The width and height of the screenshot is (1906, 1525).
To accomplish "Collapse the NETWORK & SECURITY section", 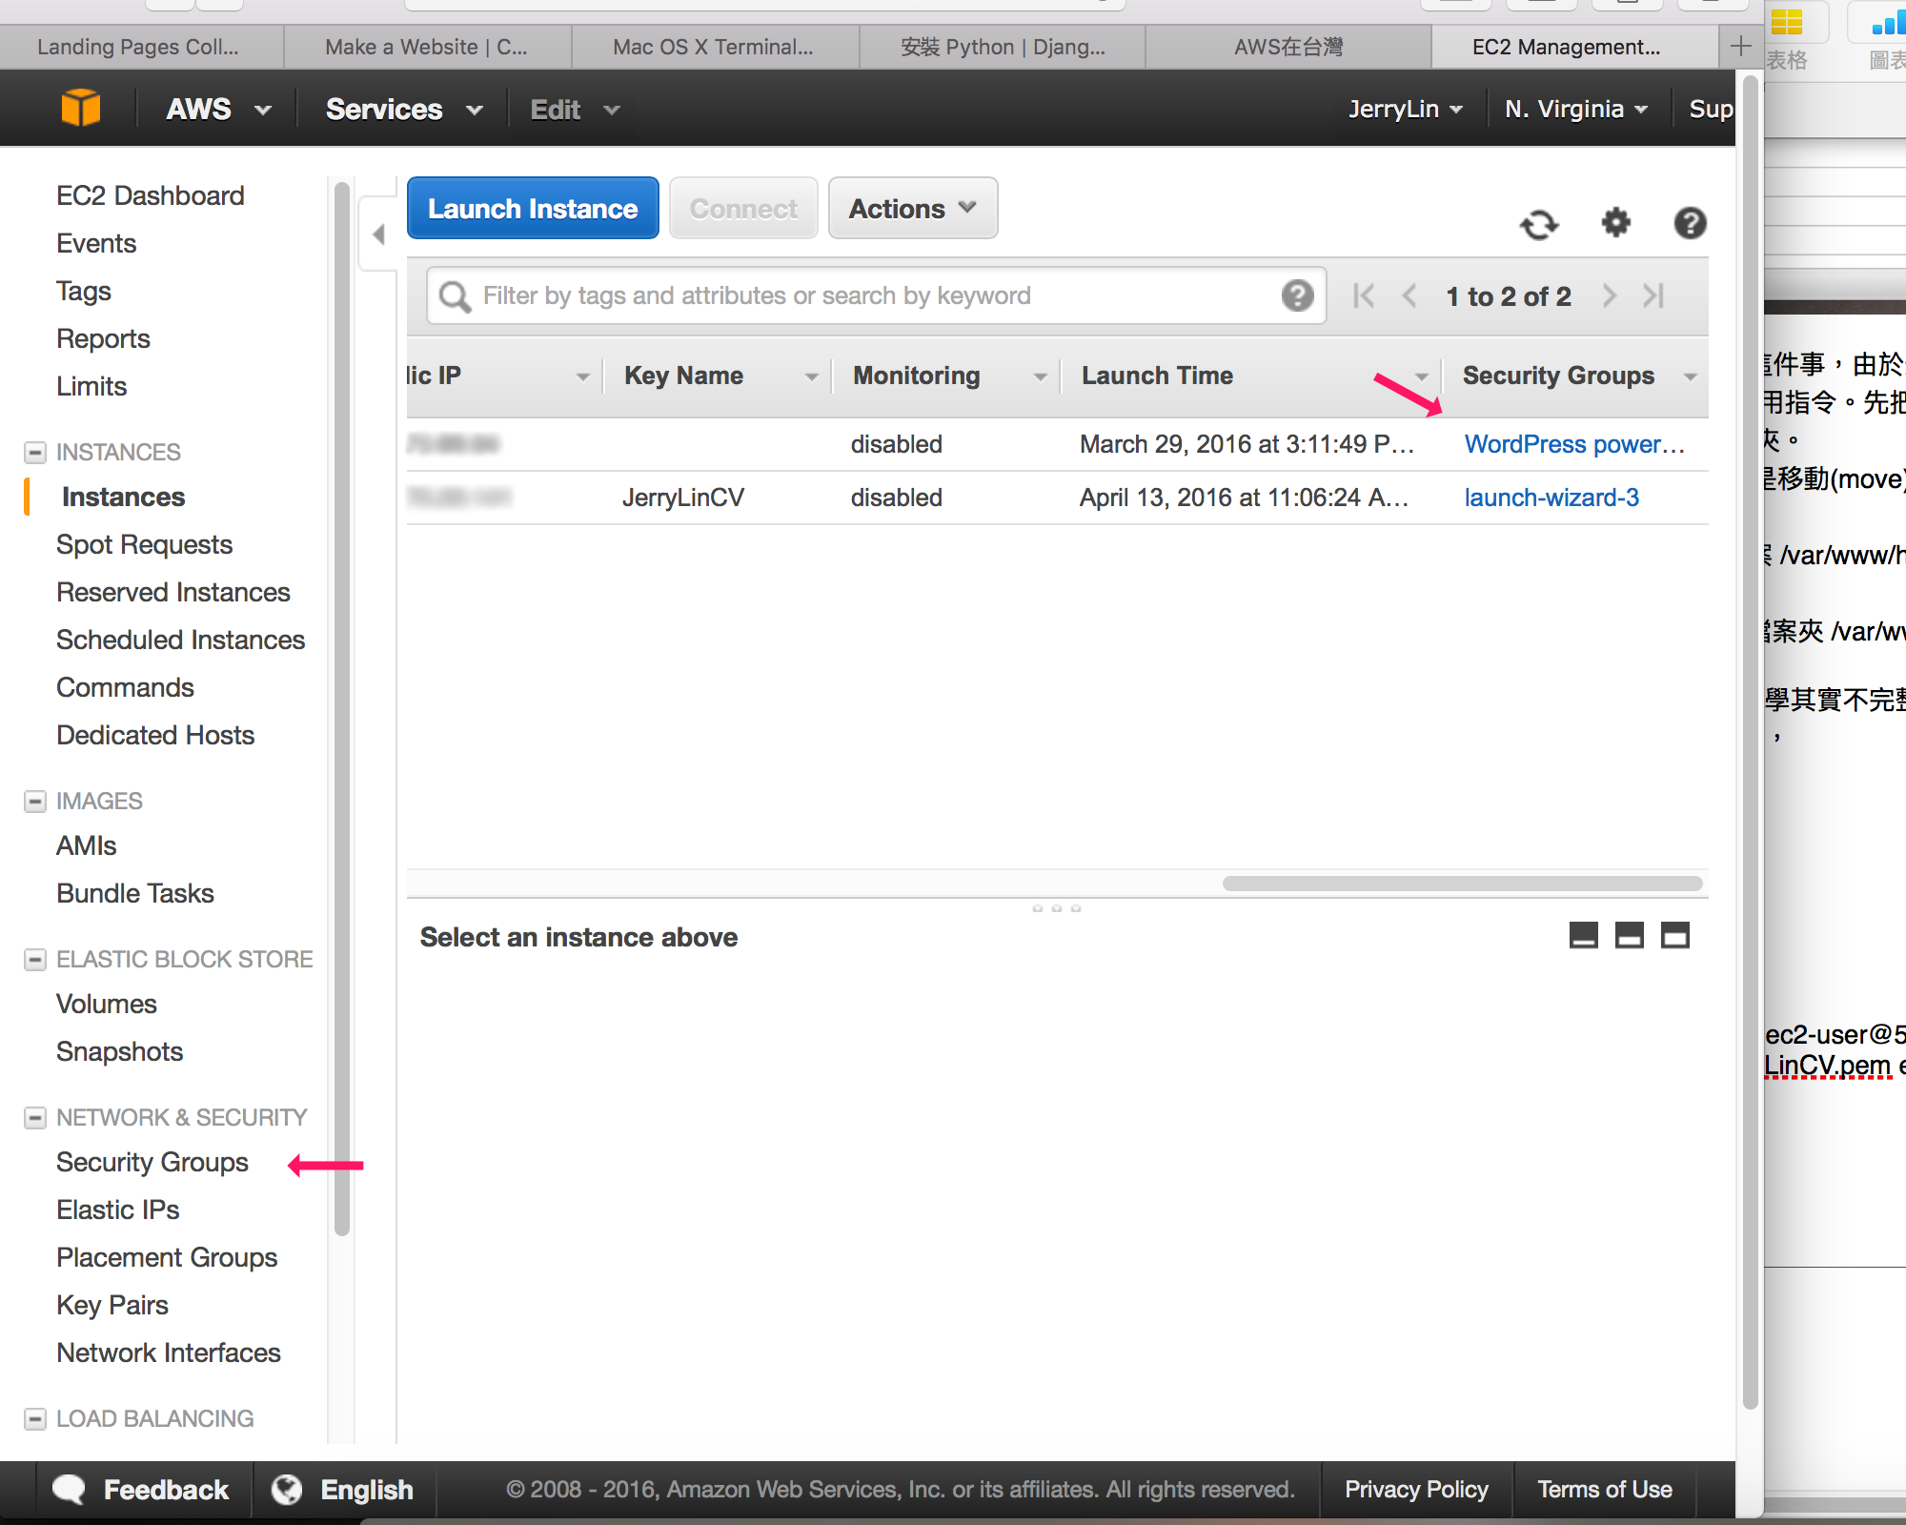I will [x=35, y=1117].
